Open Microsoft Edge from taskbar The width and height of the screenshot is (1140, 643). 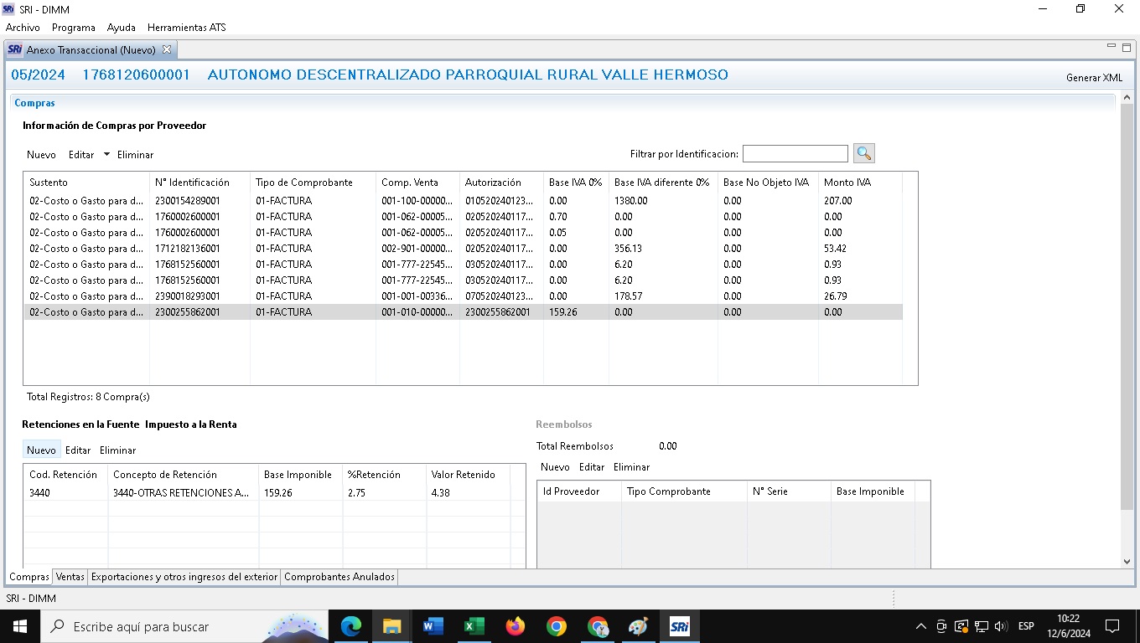[350, 626]
